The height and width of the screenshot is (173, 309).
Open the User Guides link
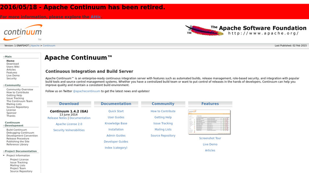tap(116, 117)
